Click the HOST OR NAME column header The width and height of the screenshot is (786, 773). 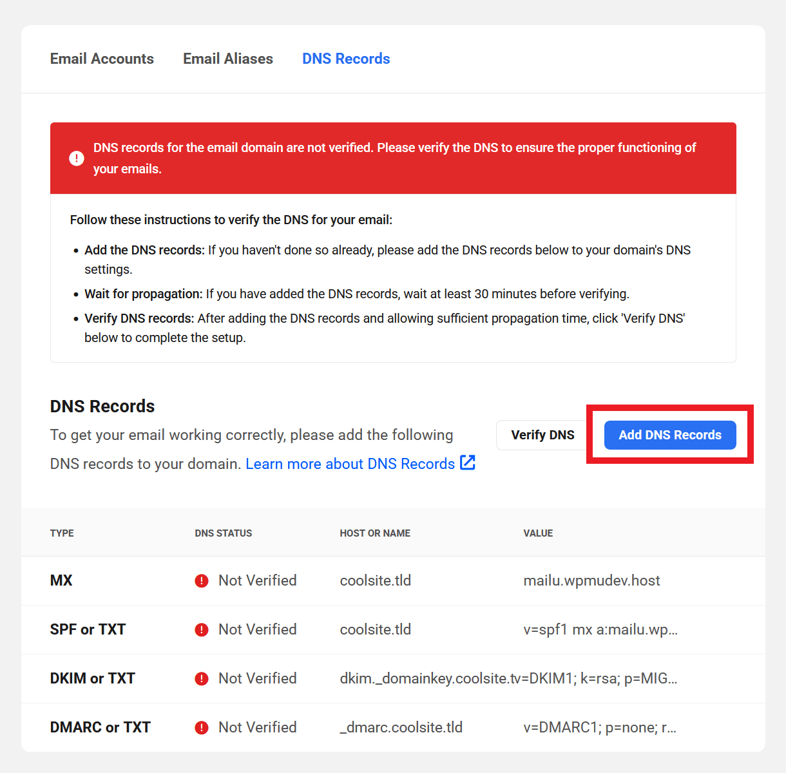tap(375, 533)
